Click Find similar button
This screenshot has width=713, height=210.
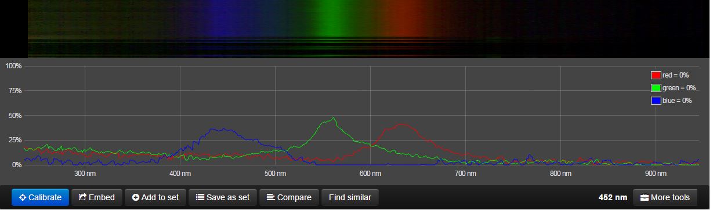350,197
